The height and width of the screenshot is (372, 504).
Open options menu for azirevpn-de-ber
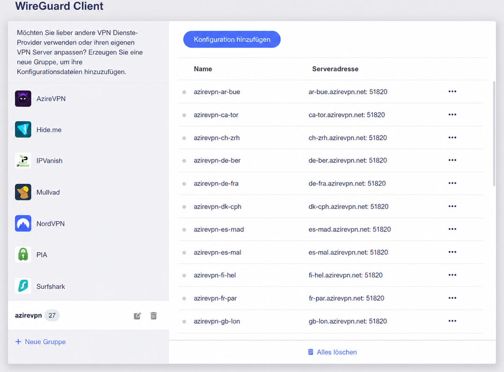click(452, 160)
